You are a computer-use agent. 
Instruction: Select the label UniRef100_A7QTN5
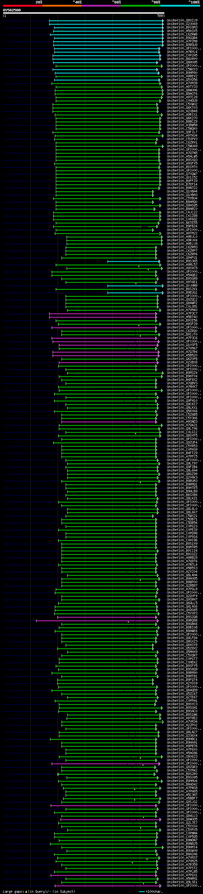(182, 153)
